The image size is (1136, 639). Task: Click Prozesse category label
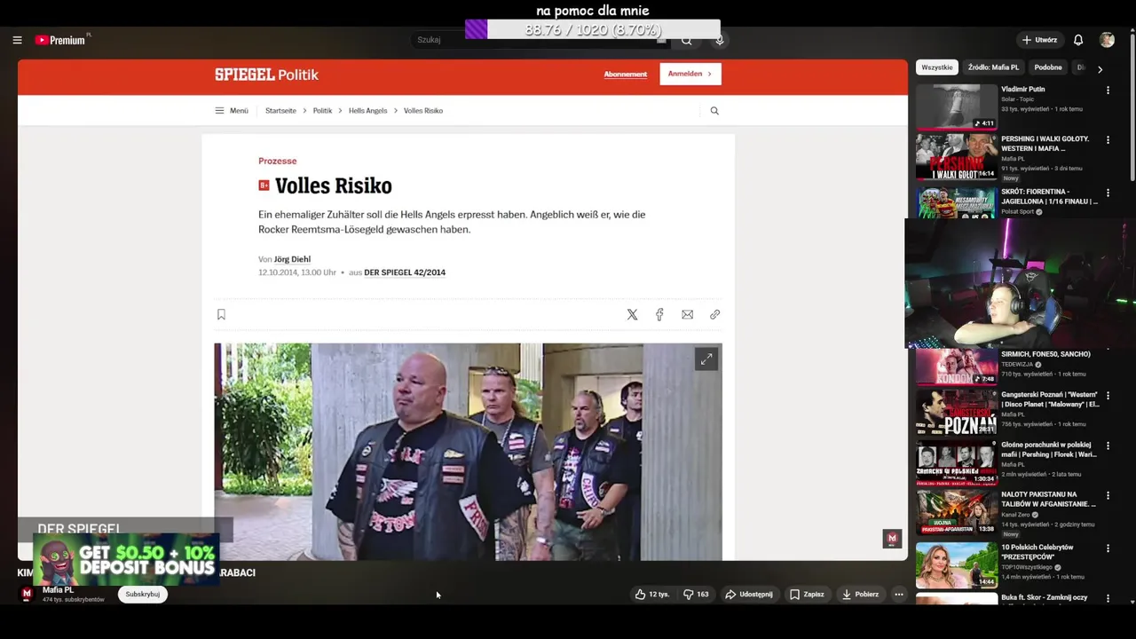278,161
